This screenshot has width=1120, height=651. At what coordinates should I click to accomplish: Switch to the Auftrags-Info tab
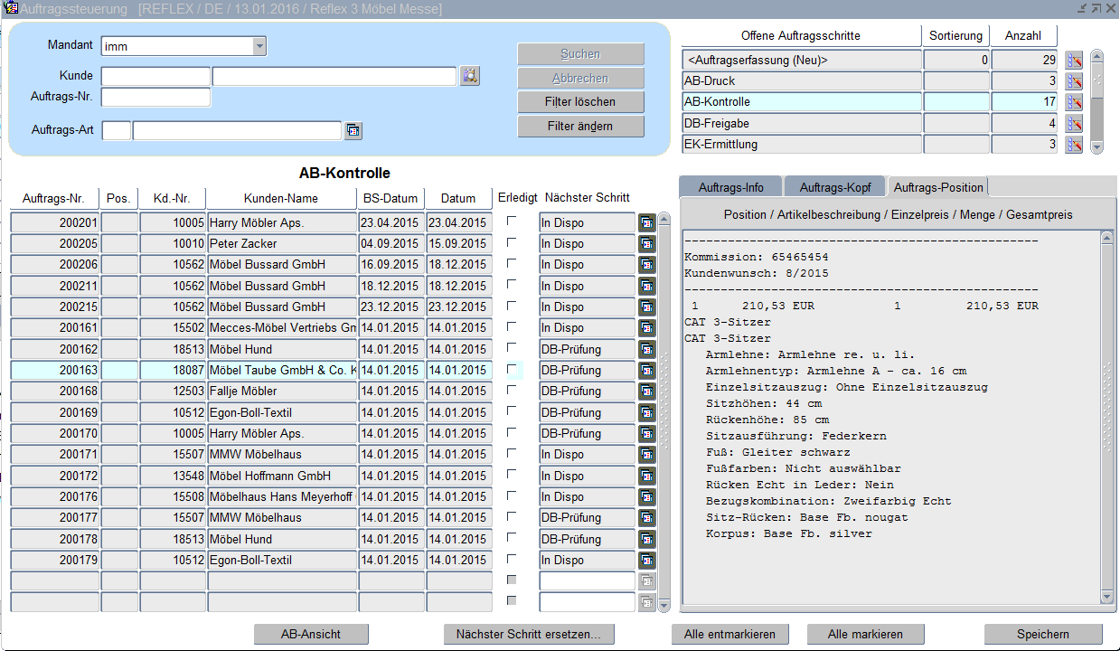pyautogui.click(x=730, y=187)
